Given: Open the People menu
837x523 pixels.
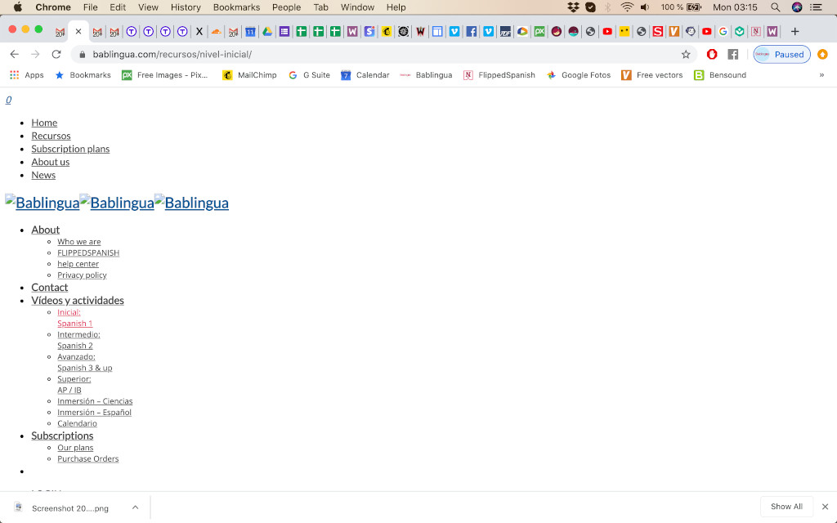Looking at the screenshot, I should click(287, 7).
